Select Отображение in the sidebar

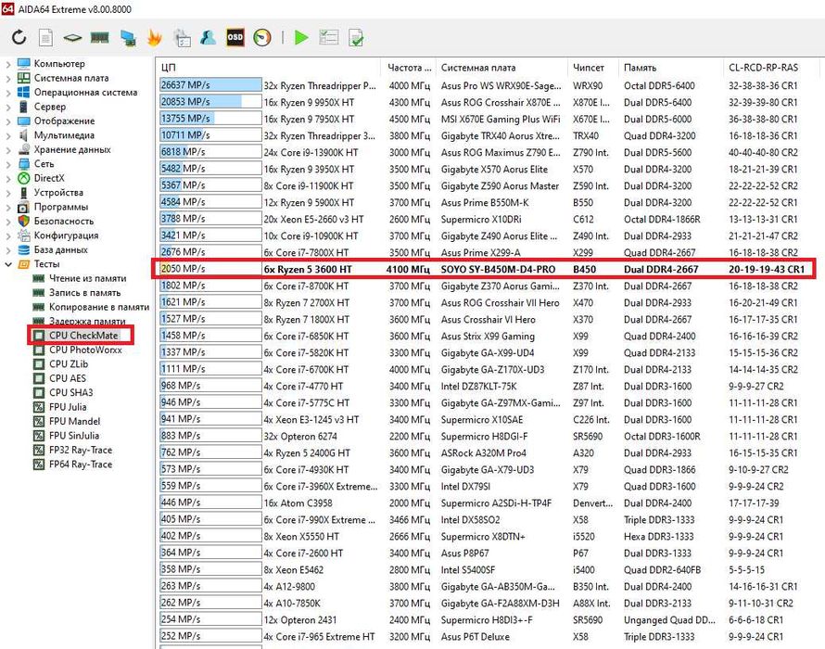pyautogui.click(x=64, y=121)
